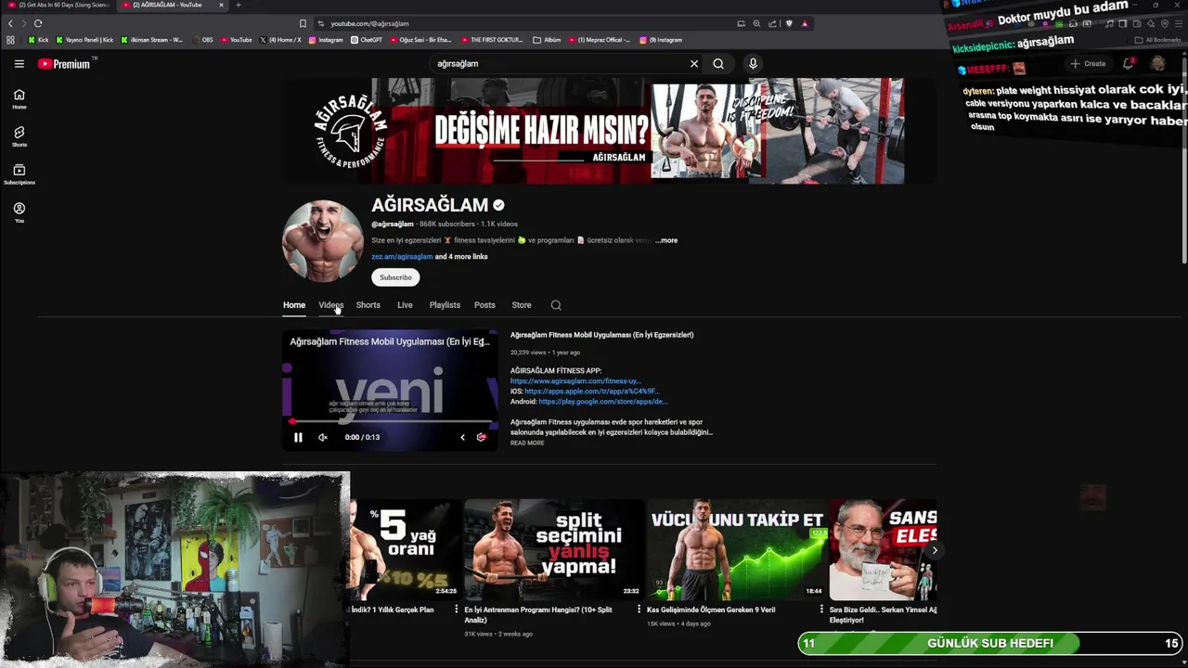Select the Home channel tab
Image resolution: width=1188 pixels, height=668 pixels.
tap(294, 305)
